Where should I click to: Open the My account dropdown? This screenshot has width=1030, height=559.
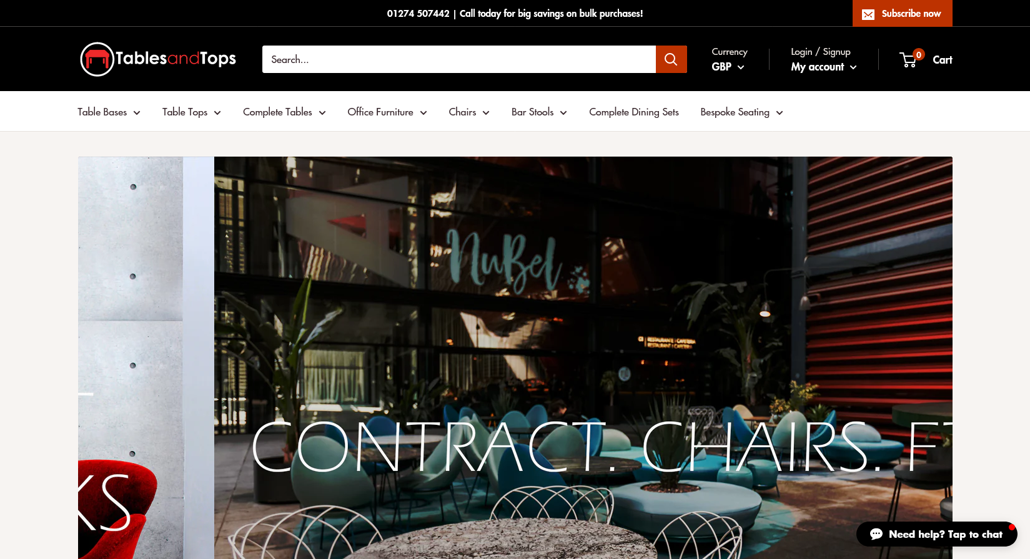[824, 67]
